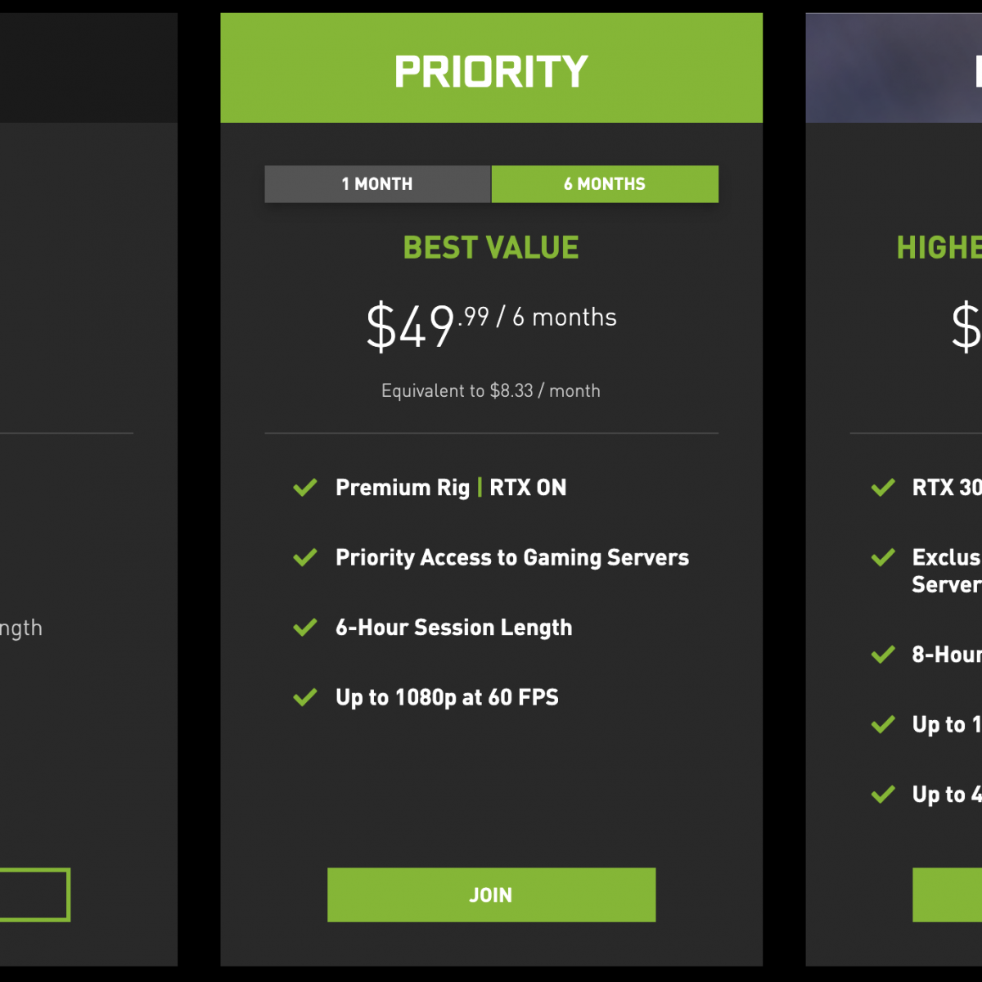Click the Premium Rig RTX ON feature text
This screenshot has width=982, height=982.
(451, 488)
